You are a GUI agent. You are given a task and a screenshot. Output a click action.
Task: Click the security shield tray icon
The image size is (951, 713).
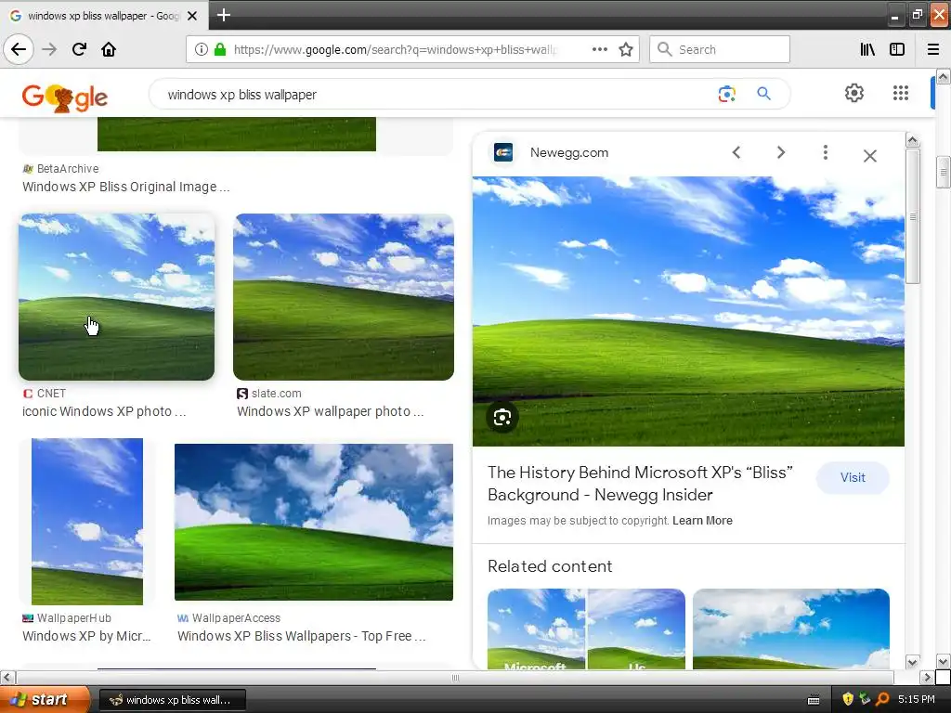click(847, 700)
